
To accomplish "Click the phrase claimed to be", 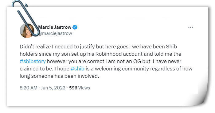I will [x=36, y=69].
